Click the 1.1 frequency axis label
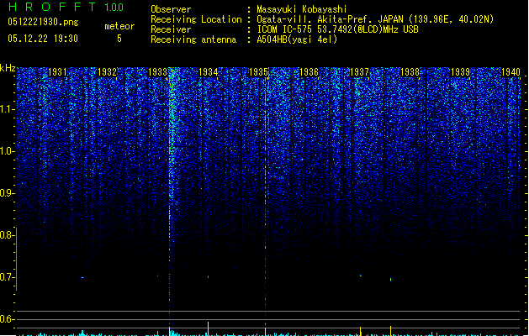The height and width of the screenshot is (336, 529). point(8,109)
